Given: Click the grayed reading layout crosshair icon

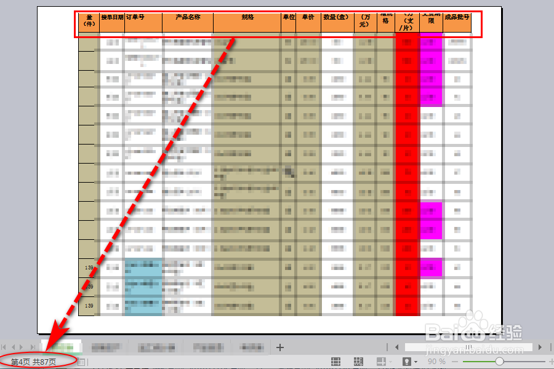Looking at the screenshot, I should click(382, 360).
